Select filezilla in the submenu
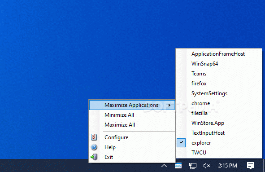Viewport: 265px width, 172px height. point(219,113)
